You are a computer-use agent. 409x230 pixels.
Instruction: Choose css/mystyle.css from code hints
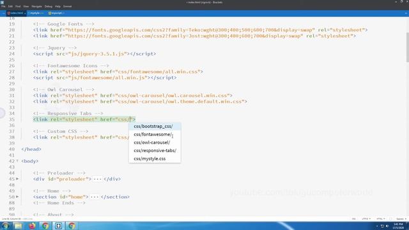click(x=155, y=158)
